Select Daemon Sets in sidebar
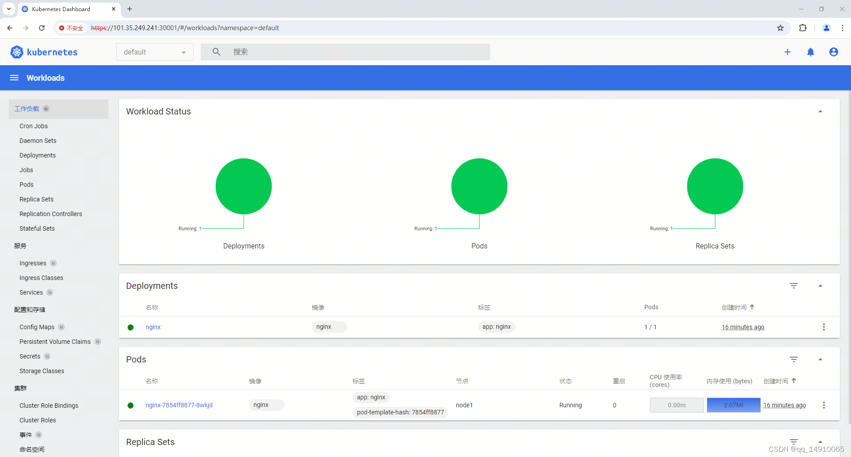The image size is (851, 457). (38, 141)
